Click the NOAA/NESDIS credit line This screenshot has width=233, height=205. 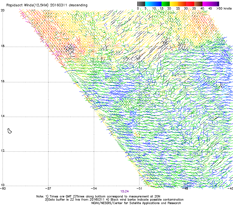(x=136, y=203)
